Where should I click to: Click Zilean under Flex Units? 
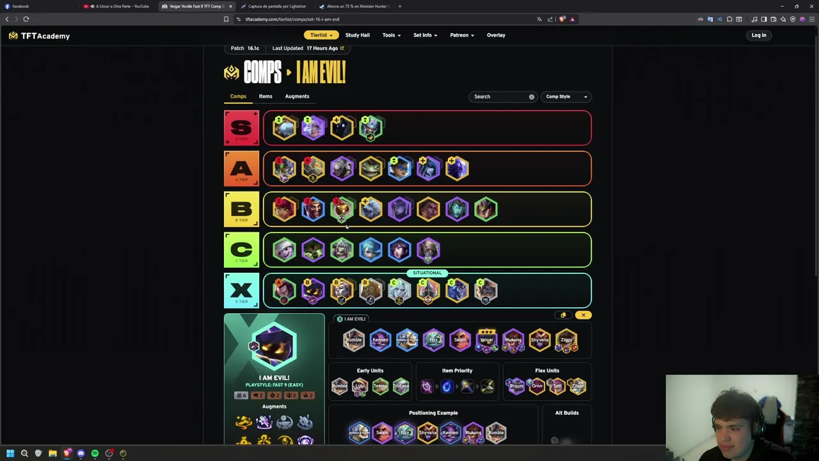(577, 386)
